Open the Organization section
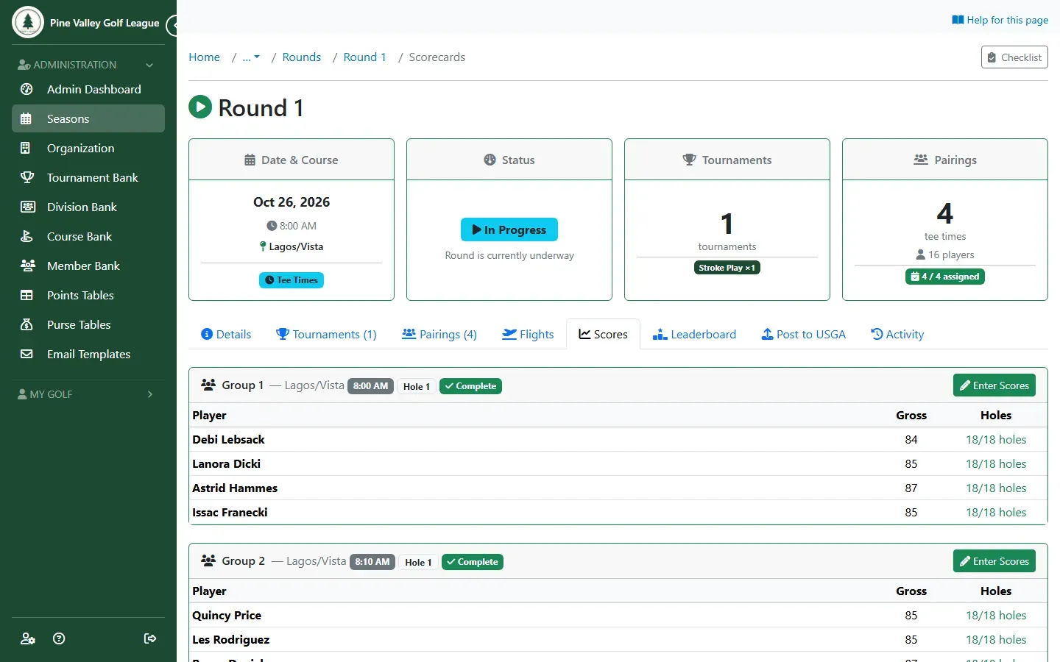 click(88, 148)
